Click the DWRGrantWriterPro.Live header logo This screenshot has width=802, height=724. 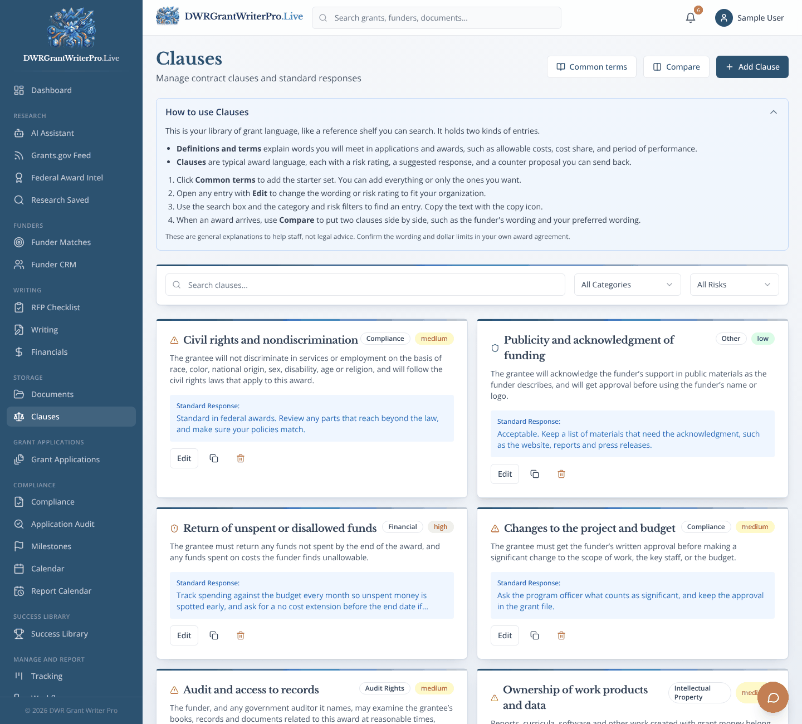coord(229,16)
